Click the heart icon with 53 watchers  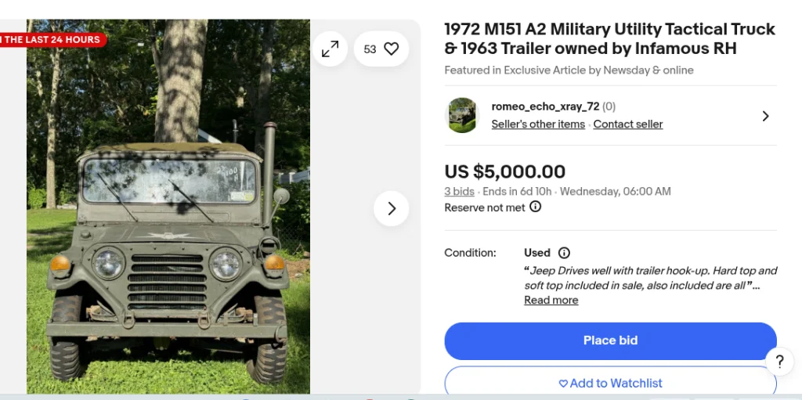(x=381, y=49)
